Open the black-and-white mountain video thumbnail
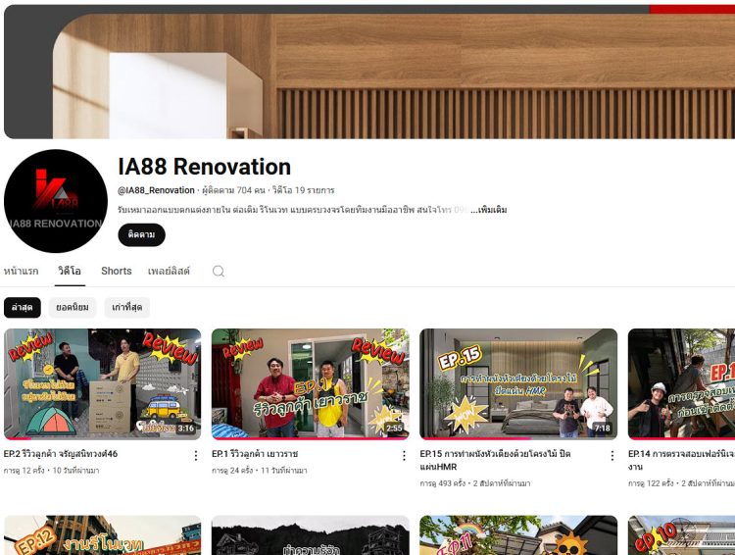 [311, 535]
